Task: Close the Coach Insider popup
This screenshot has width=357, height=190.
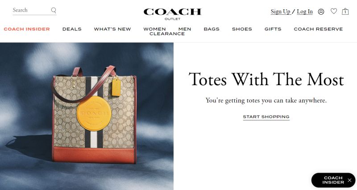Action: [349, 180]
